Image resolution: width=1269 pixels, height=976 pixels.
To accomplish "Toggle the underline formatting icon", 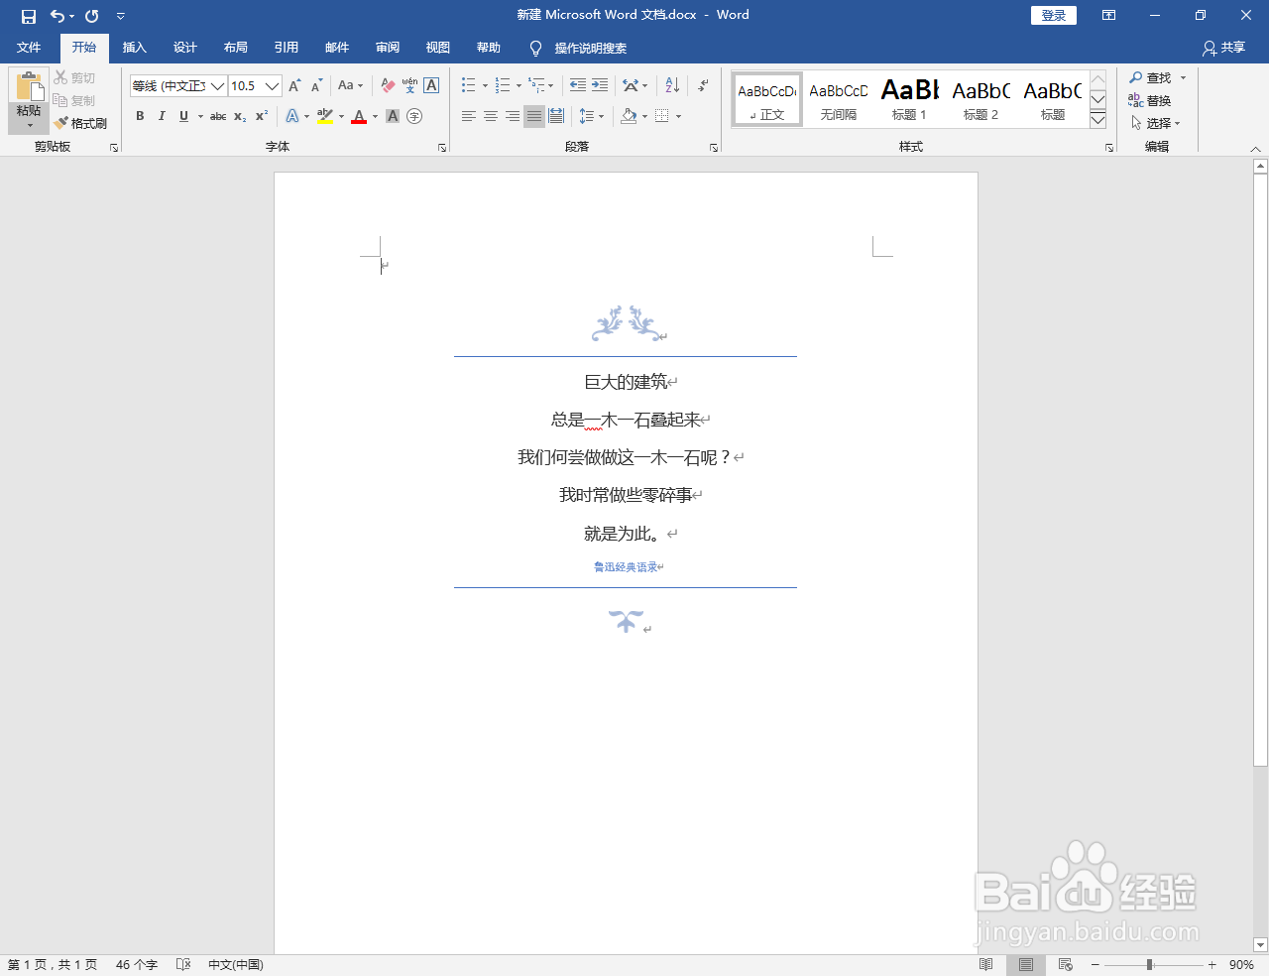I will 183,117.
